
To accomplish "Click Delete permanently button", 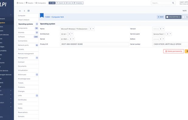I will [173, 51].
